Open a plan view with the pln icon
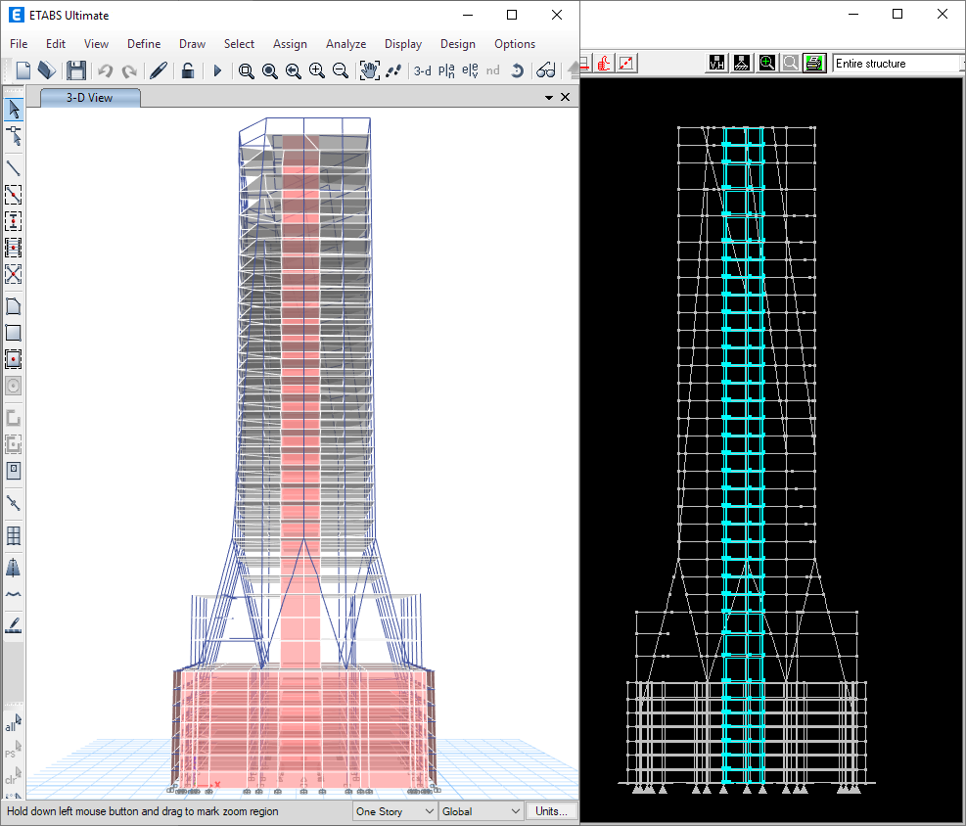 446,70
